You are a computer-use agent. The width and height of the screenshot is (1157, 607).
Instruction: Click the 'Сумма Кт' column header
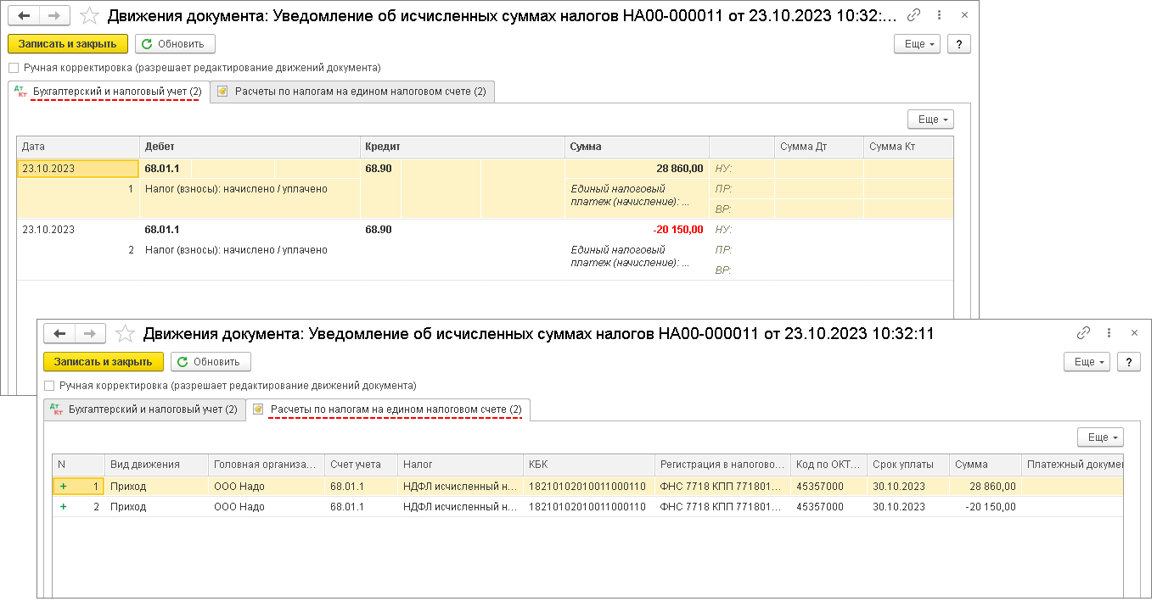point(908,147)
